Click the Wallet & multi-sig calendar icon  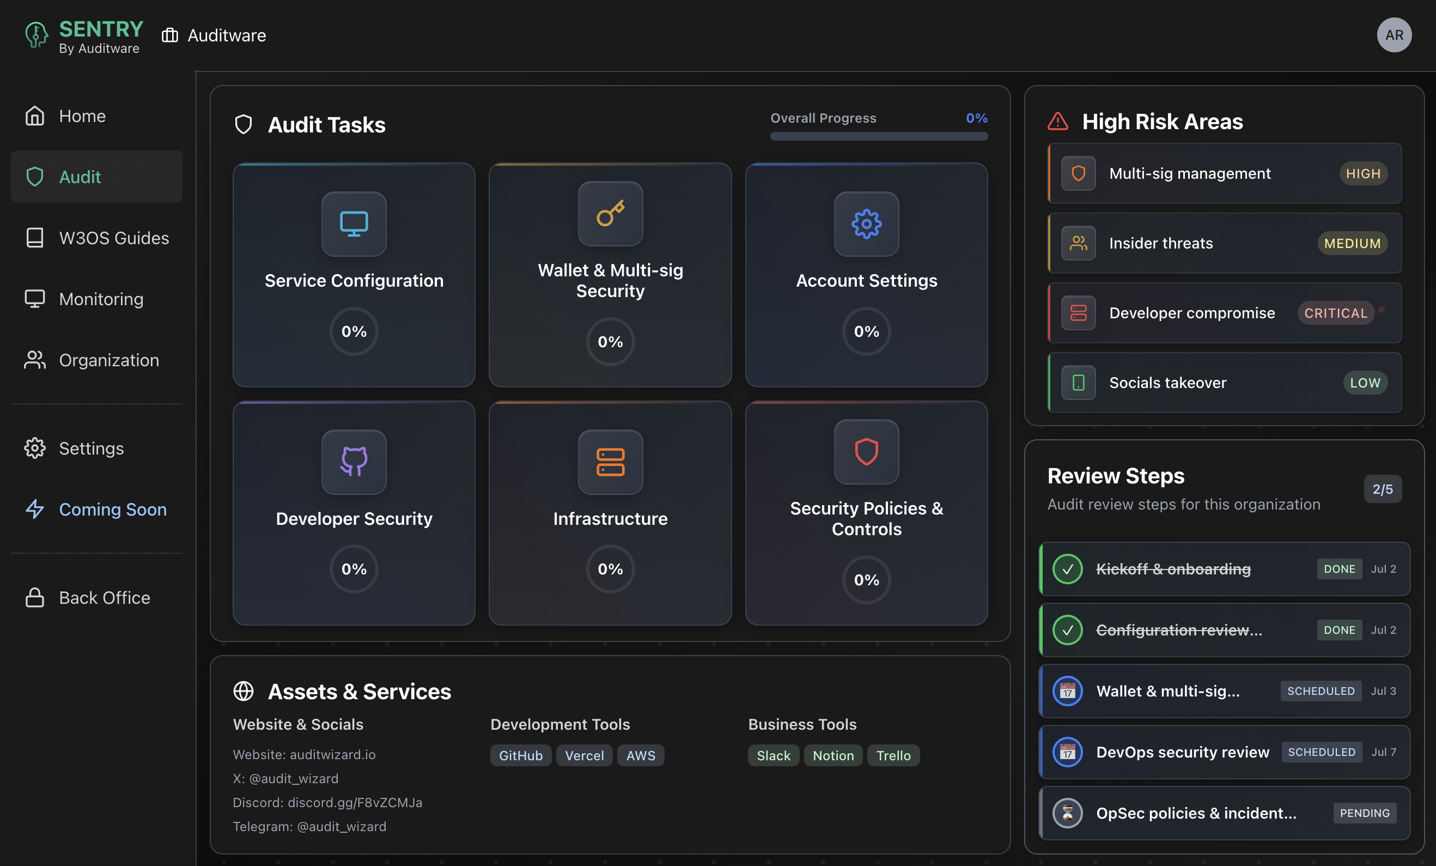coord(1067,691)
